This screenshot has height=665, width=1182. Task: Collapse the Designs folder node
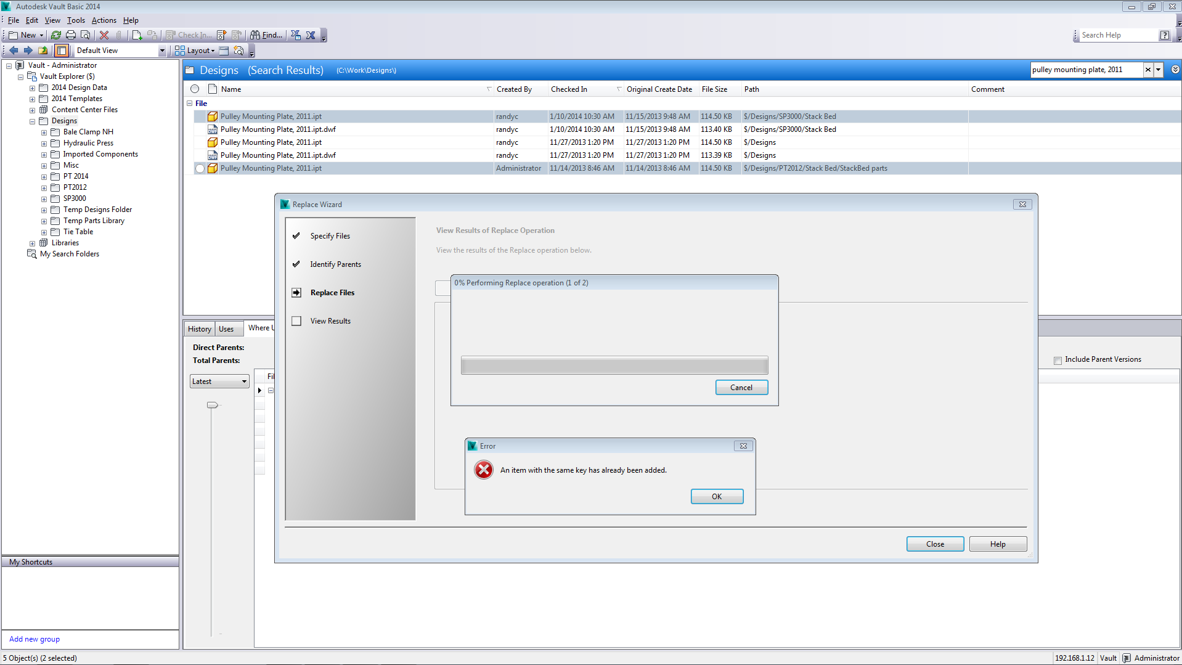coord(33,121)
